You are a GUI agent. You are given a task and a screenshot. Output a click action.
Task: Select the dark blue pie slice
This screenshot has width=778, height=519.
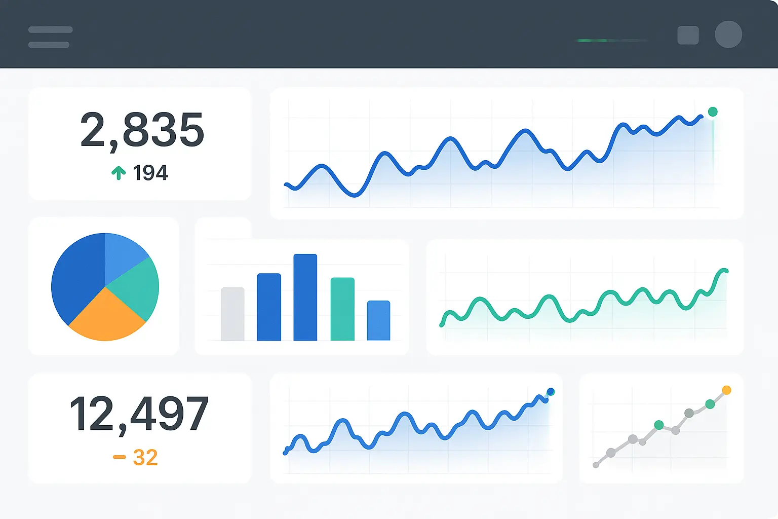point(76,276)
